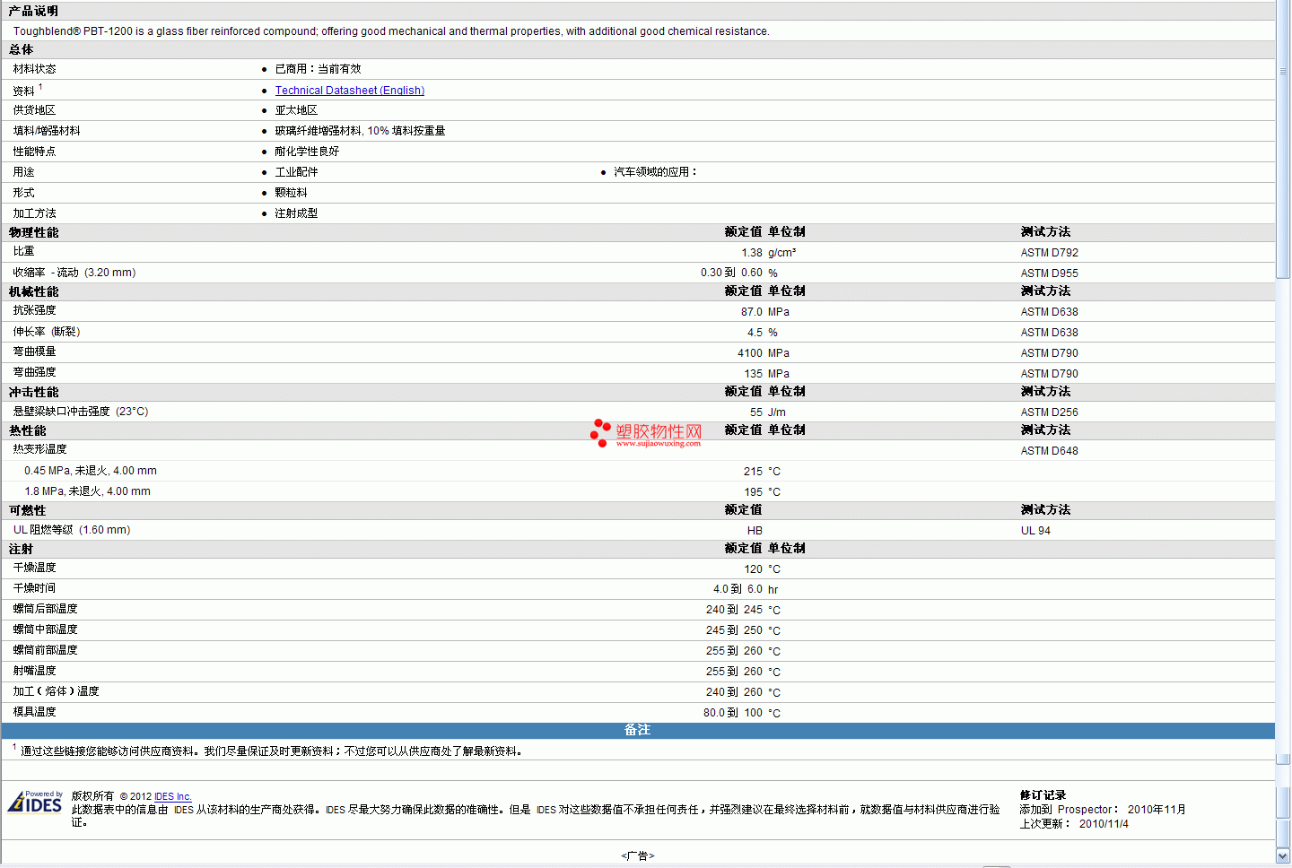The height and width of the screenshot is (868, 1292).
Task: Click the "加工（熔体）温度" row label
Action: point(57,691)
